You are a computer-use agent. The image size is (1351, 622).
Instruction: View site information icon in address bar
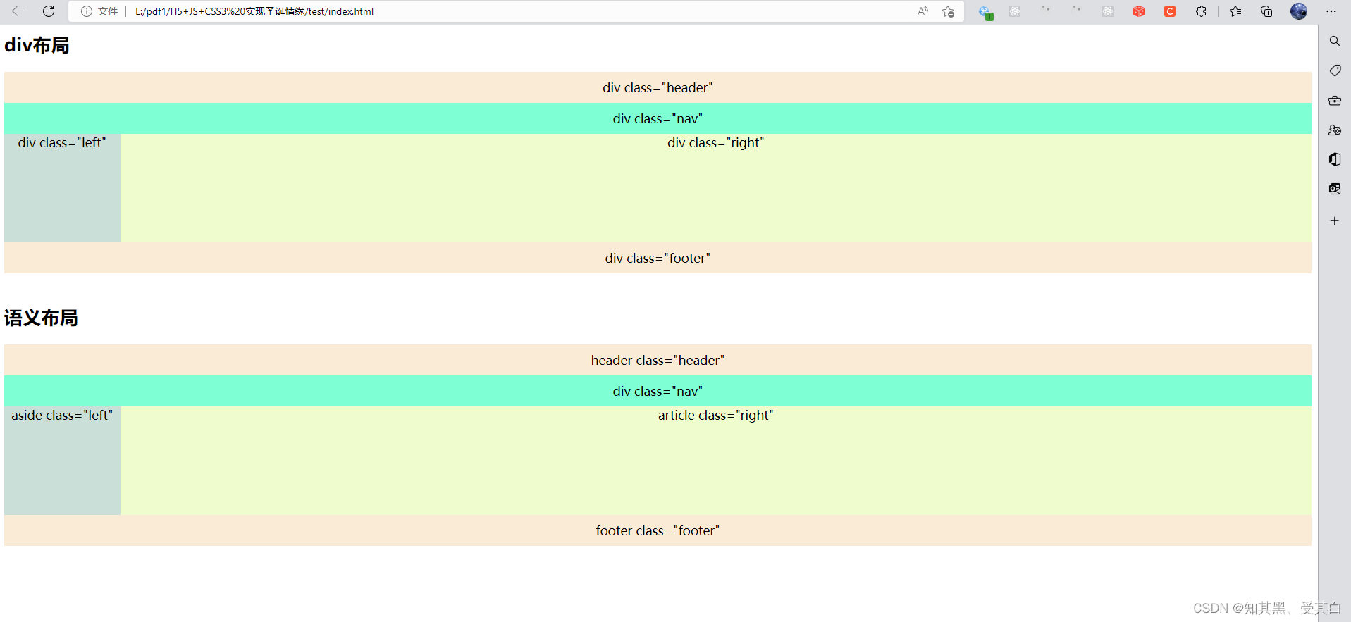click(x=87, y=11)
